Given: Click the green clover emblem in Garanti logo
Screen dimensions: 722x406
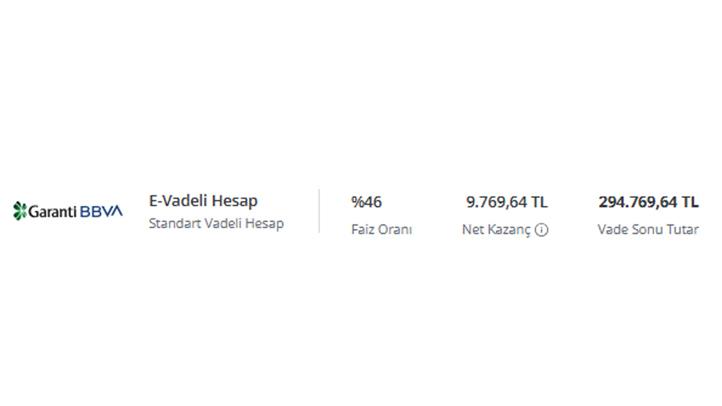Looking at the screenshot, I should coord(20,211).
